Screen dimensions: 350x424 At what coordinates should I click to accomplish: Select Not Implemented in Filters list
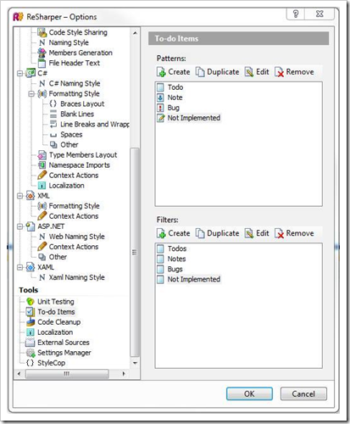coord(194,279)
